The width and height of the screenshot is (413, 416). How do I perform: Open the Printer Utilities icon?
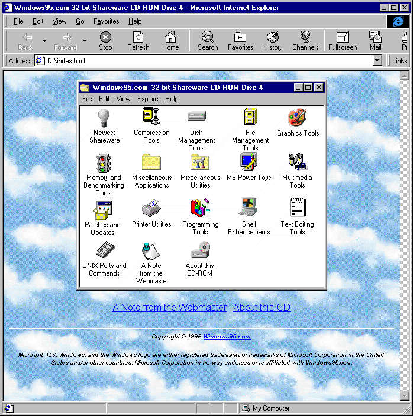[x=151, y=209]
